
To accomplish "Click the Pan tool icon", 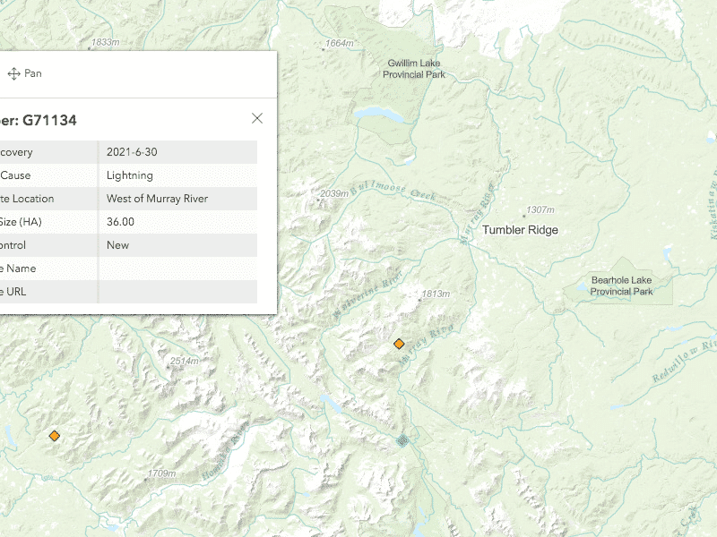I will [14, 73].
